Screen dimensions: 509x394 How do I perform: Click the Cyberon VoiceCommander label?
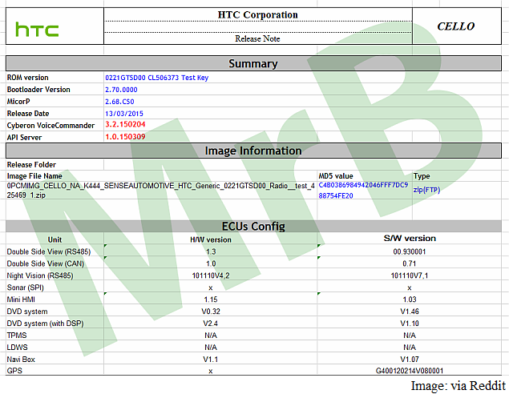pos(50,126)
